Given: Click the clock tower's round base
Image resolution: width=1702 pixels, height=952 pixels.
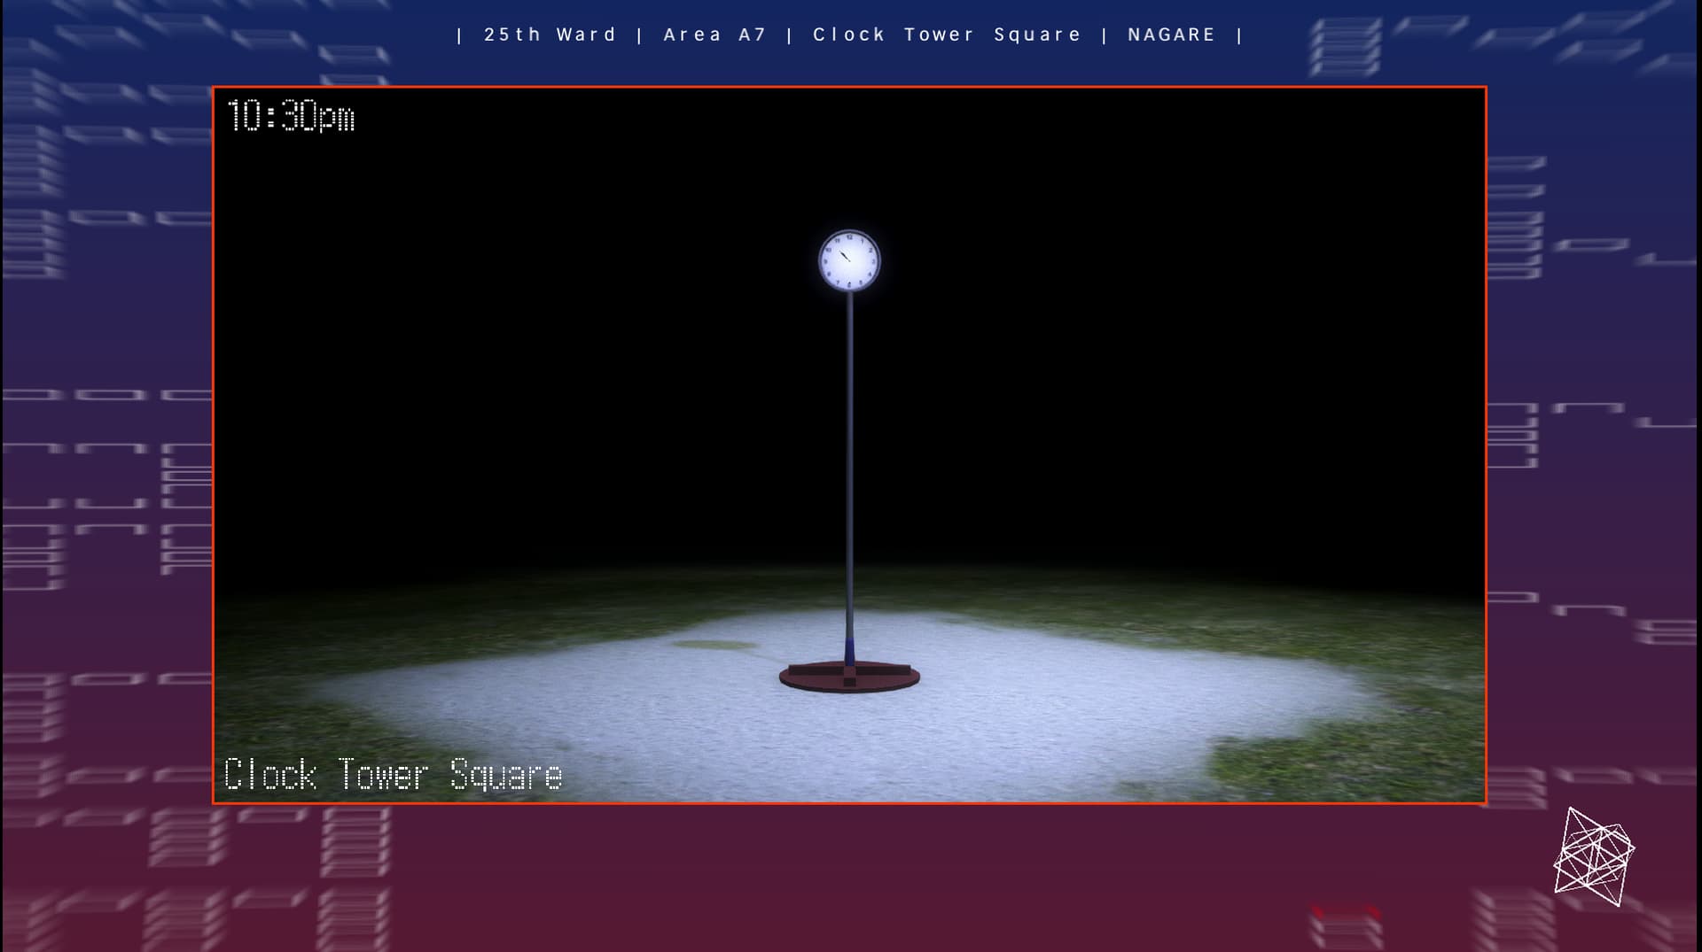Looking at the screenshot, I should 849,677.
